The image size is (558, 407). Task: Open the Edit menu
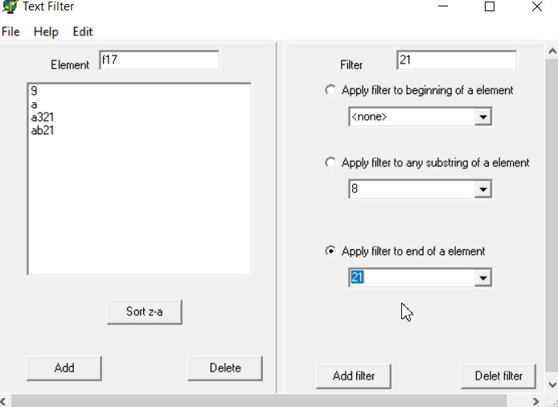click(x=83, y=31)
